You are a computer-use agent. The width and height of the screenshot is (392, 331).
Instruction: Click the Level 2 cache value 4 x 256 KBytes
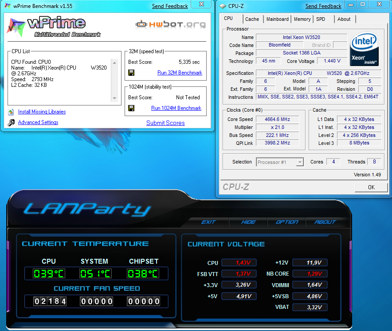(359, 136)
